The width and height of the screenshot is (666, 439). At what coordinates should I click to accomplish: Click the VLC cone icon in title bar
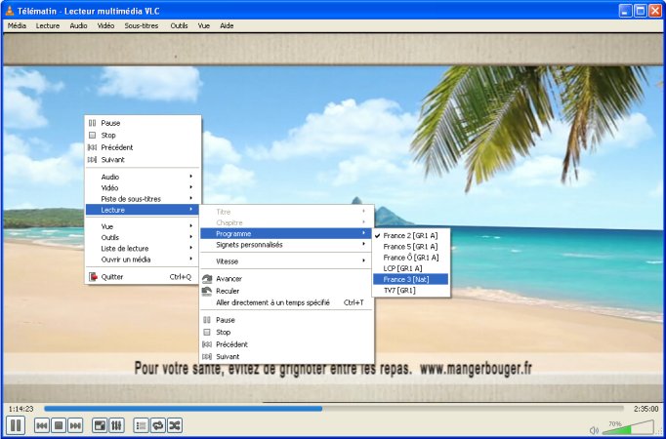10,10
